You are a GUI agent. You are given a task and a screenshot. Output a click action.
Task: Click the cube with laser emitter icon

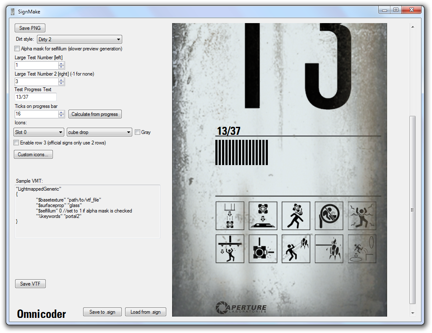tap(263, 249)
